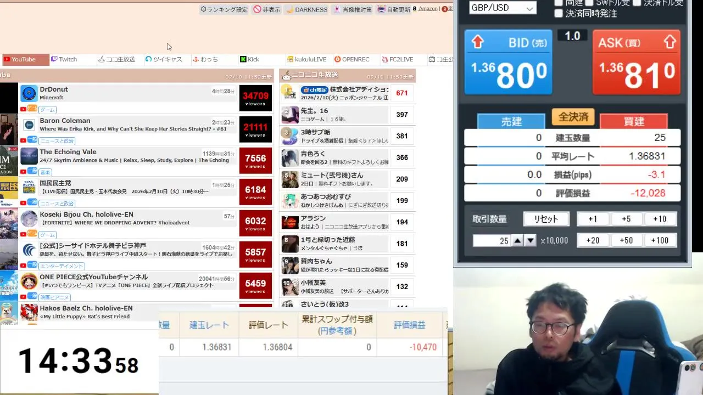Open ランキング設定 gear settings
Screen dimensions: 703x395
(x=224, y=9)
